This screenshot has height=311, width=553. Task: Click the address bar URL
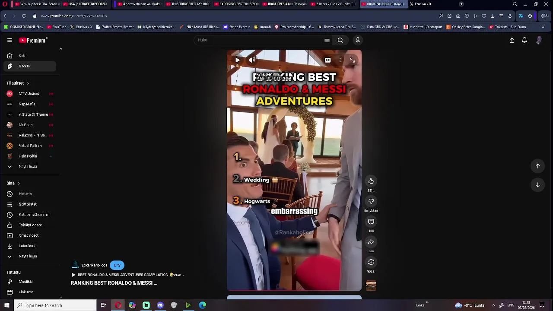74,16
